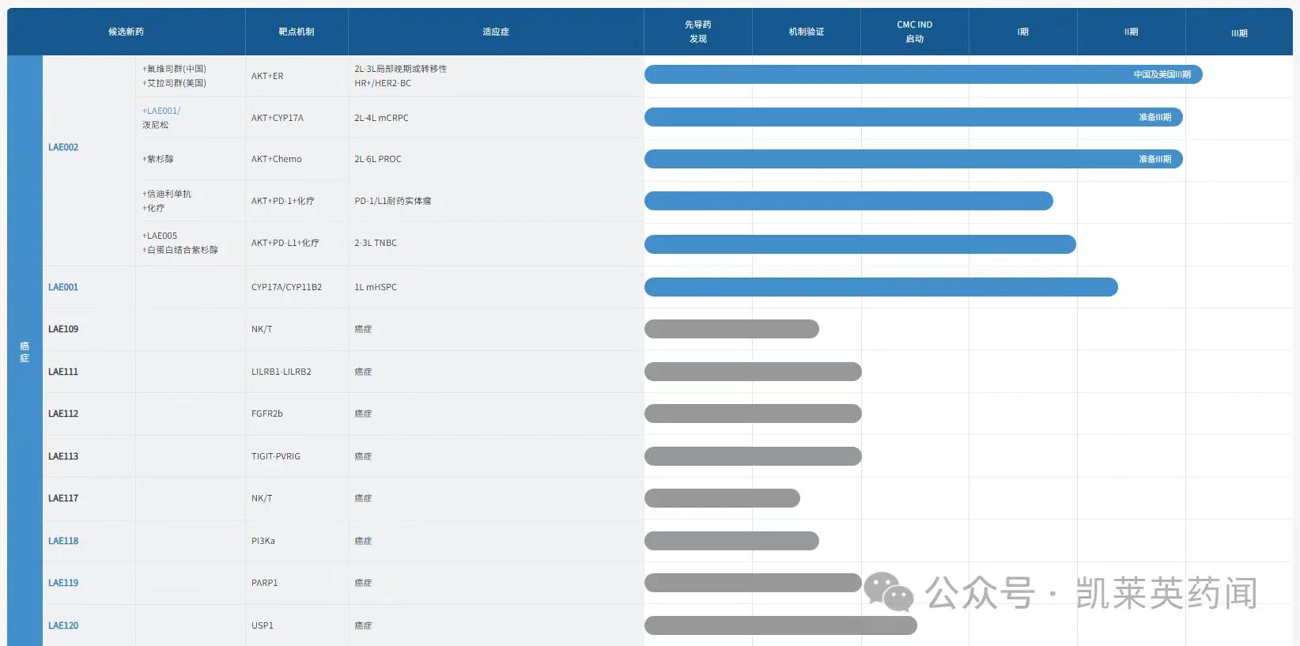1300x646 pixels.
Task: Select the I期 phase header
Action: (1023, 32)
